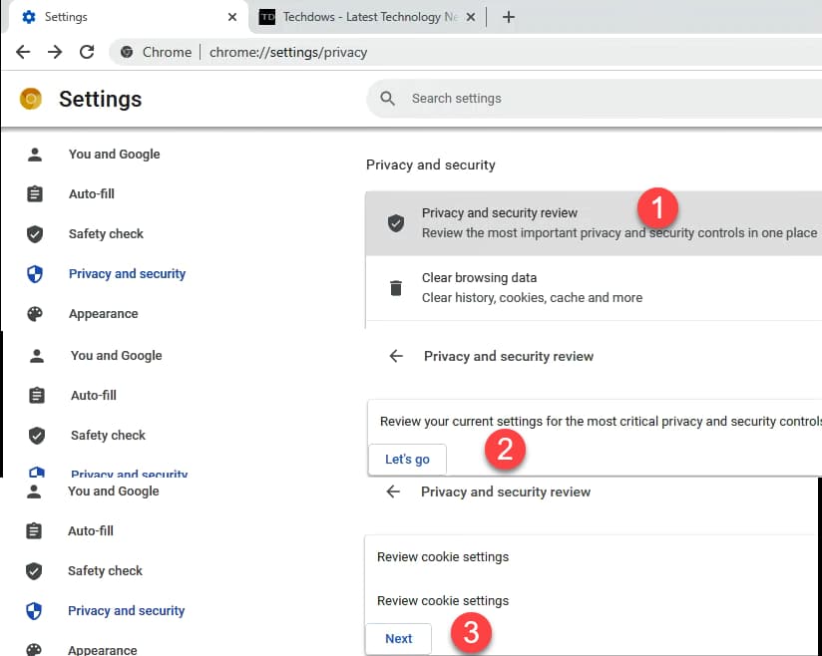Click palette icon beside bottom Appearance
822x656 pixels.
[34, 650]
